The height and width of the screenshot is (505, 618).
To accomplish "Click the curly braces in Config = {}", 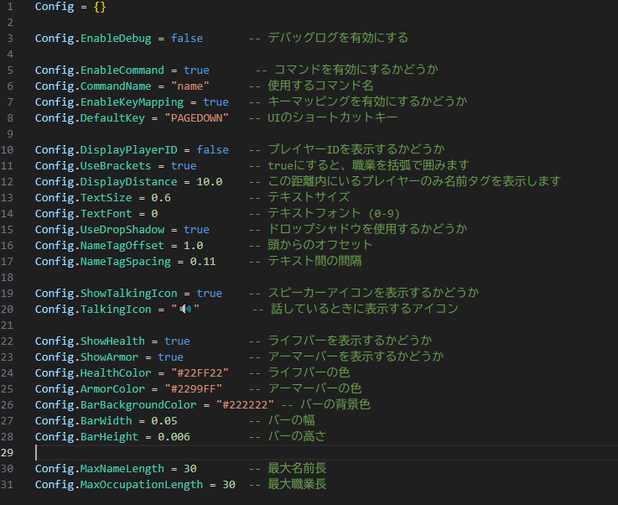I will (x=100, y=7).
